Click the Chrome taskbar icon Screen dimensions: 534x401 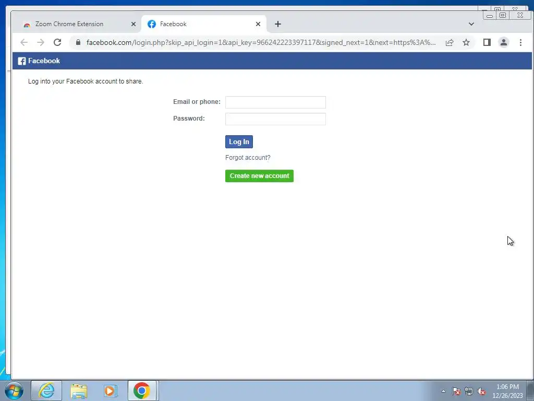click(142, 391)
